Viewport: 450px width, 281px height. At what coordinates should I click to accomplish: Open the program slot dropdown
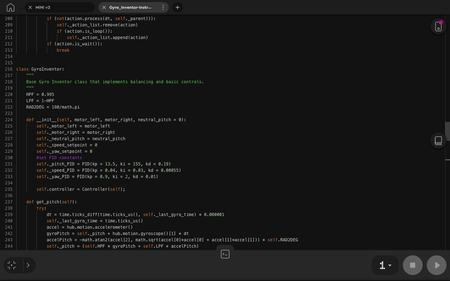(x=390, y=265)
